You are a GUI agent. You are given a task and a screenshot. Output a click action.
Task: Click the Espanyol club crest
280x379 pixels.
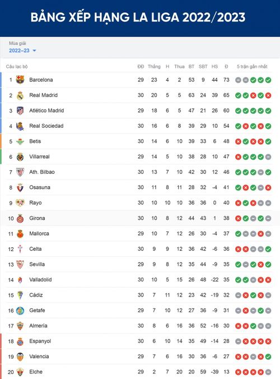[20, 341]
